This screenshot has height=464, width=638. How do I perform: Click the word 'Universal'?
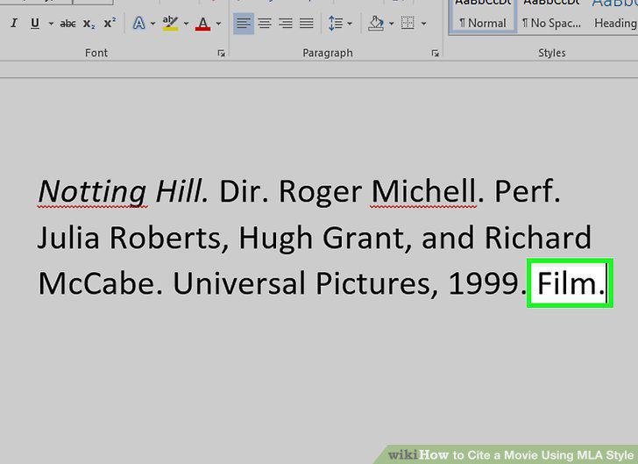[239, 283]
